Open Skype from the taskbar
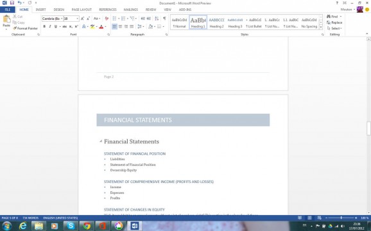This screenshot has width=371, height=231. point(71,226)
